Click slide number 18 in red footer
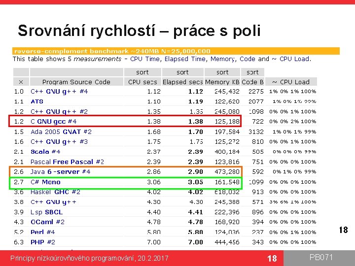 point(272,259)
